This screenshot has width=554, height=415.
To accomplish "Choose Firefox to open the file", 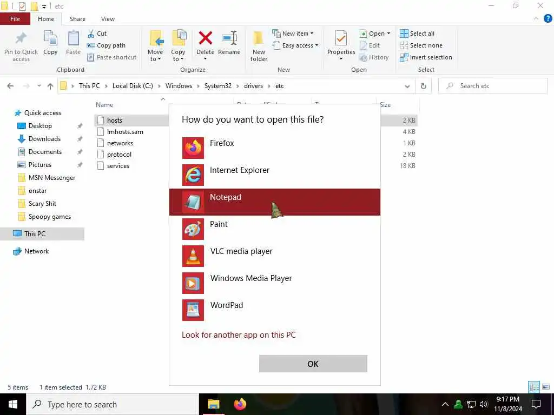I will click(x=274, y=148).
